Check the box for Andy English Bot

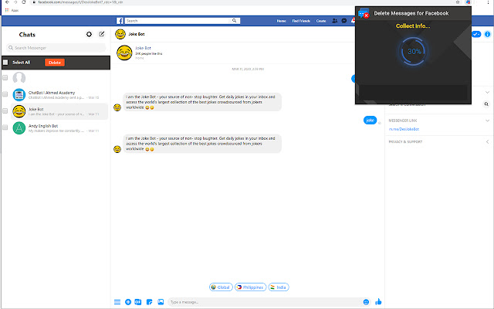click(x=5, y=127)
